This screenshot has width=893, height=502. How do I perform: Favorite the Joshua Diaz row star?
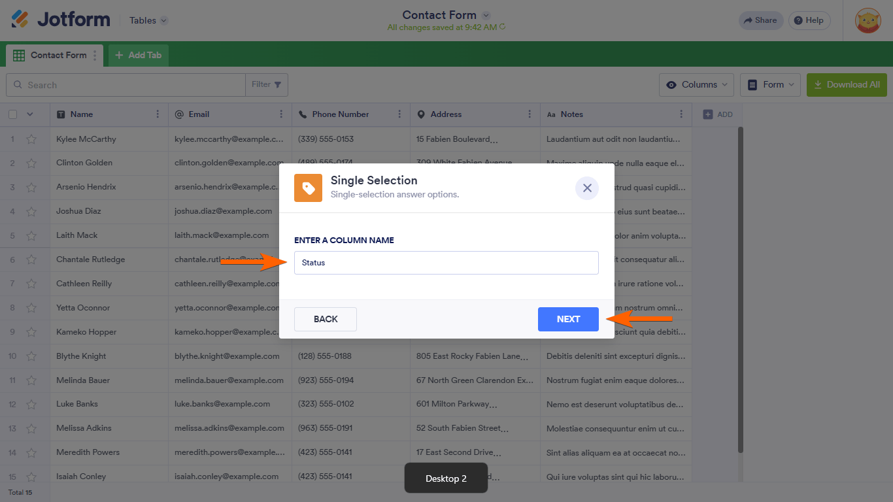31,212
